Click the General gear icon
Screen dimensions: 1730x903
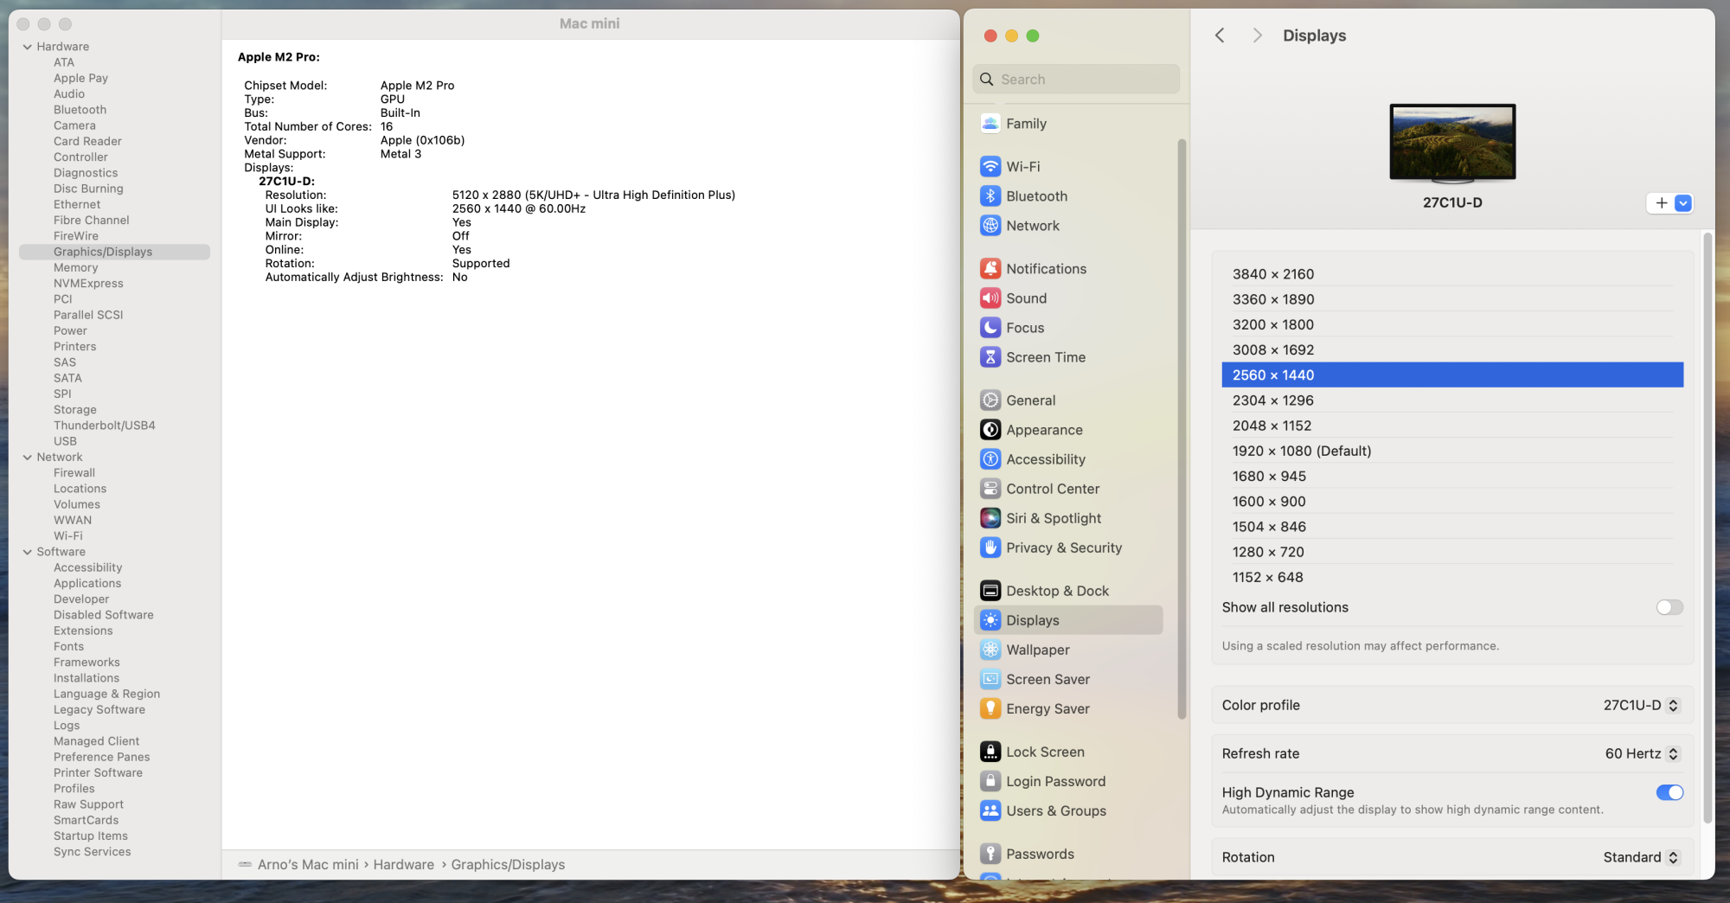990,400
